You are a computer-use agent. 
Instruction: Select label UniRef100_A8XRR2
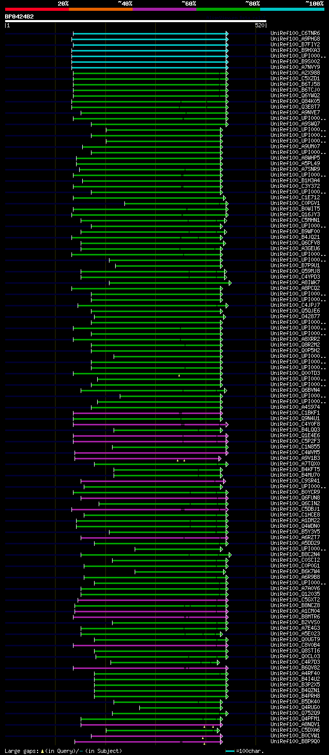click(295, 339)
